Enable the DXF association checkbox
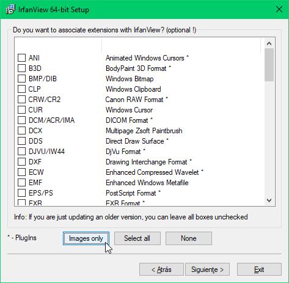The image size is (289, 283). [x=21, y=161]
